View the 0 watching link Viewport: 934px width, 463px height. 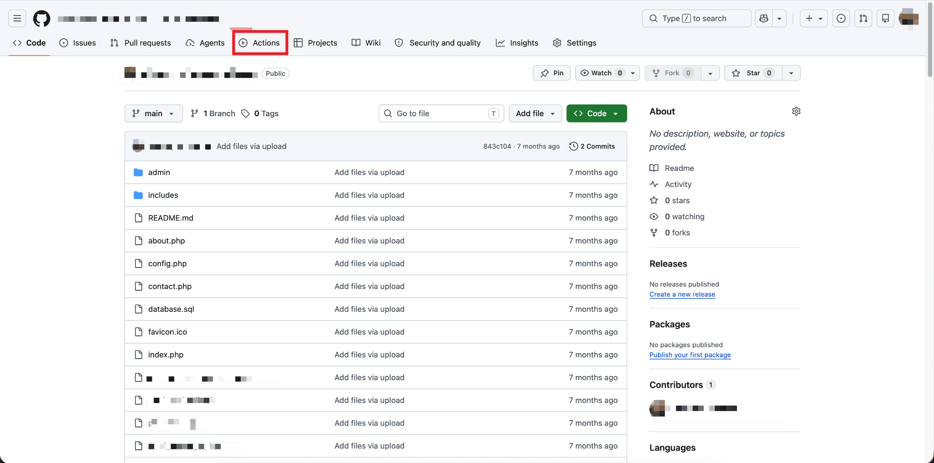[677, 216]
